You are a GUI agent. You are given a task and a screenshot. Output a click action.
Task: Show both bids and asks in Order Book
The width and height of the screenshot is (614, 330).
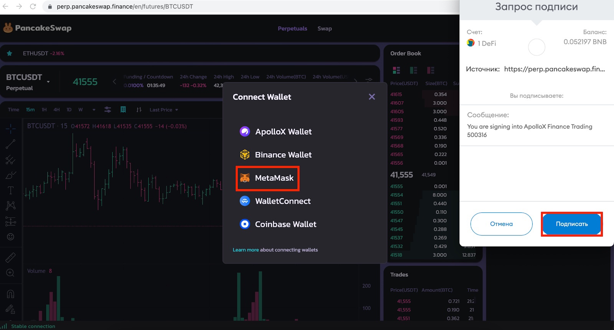click(396, 70)
